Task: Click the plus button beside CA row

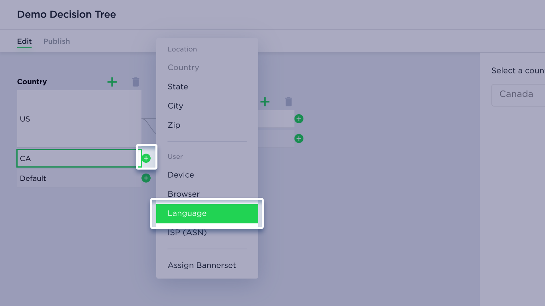Action: coord(146,158)
